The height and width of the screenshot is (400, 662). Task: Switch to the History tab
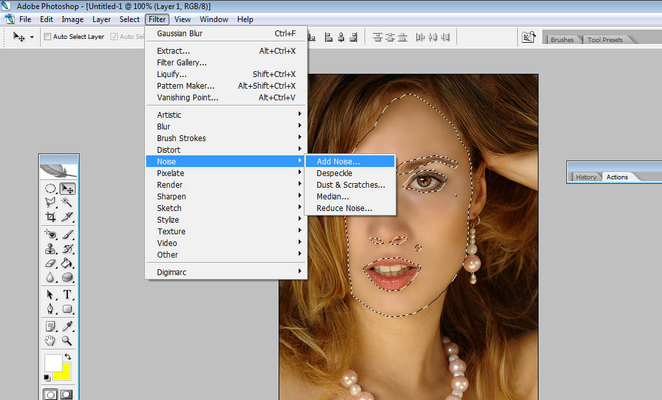coord(586,177)
